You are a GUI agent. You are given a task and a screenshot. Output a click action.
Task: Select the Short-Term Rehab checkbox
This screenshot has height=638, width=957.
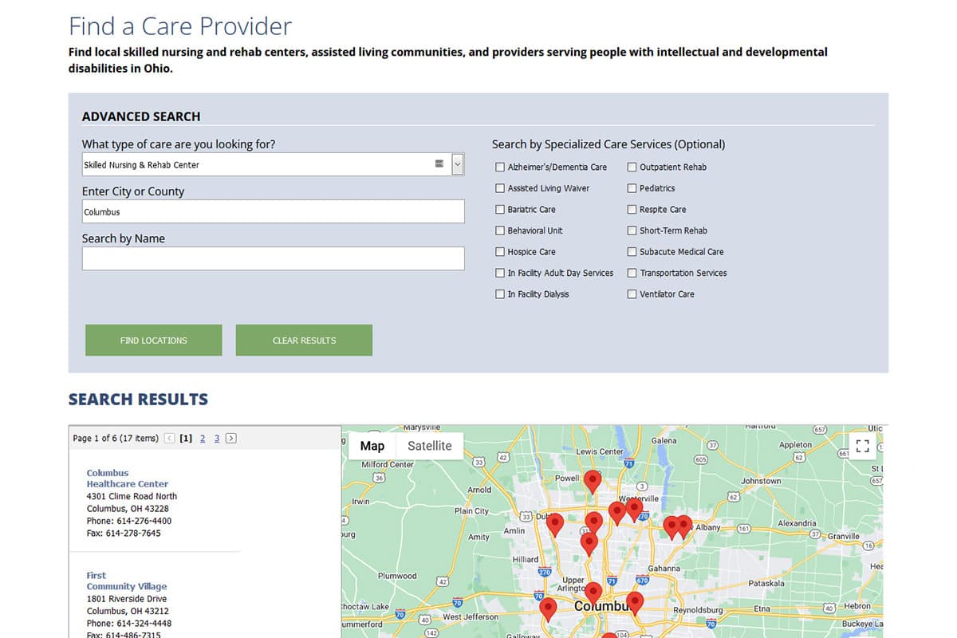[x=632, y=231]
